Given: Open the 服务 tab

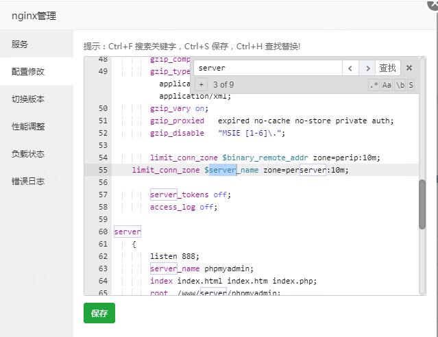Looking at the screenshot, I should [x=36, y=44].
